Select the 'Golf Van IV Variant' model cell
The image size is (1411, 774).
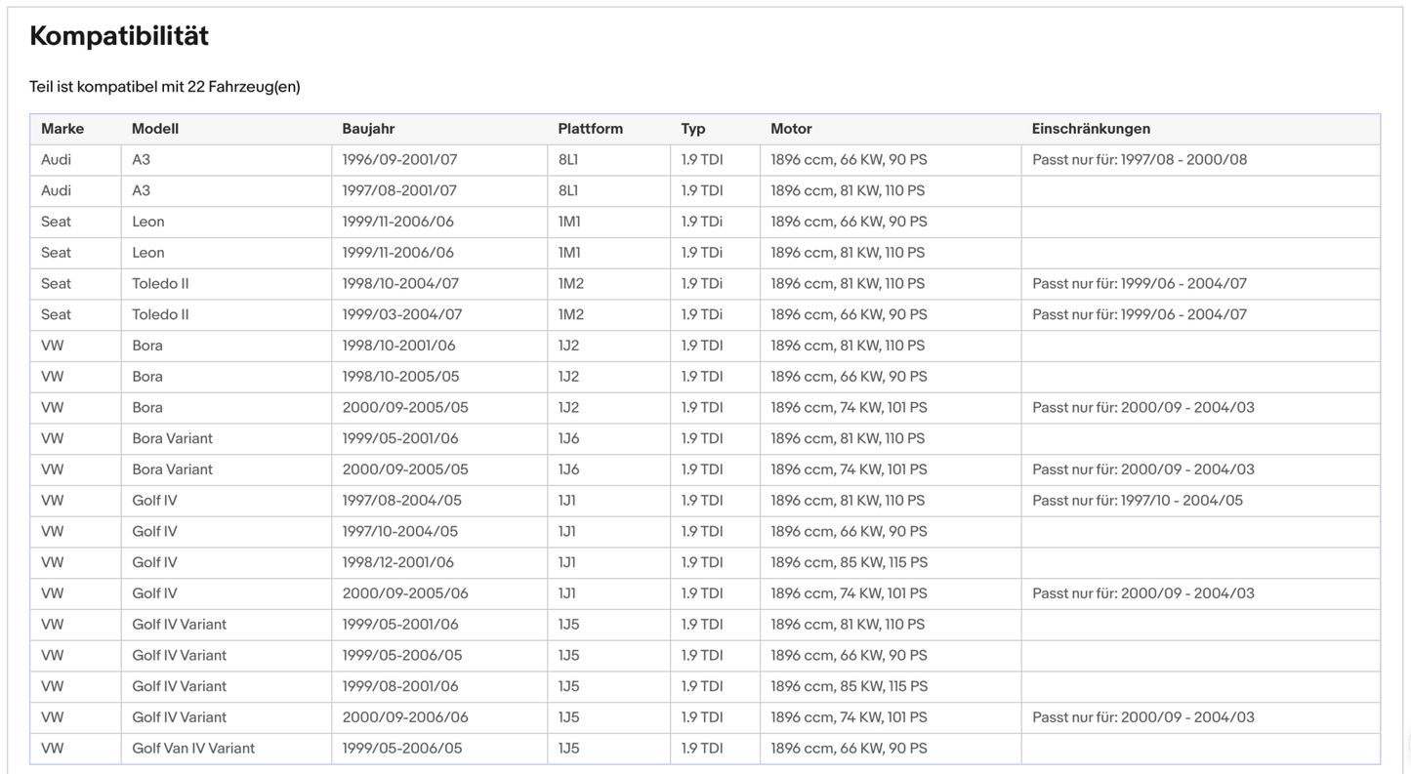(x=193, y=749)
